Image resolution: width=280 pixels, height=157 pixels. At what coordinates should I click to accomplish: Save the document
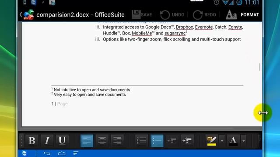coord(142,14)
